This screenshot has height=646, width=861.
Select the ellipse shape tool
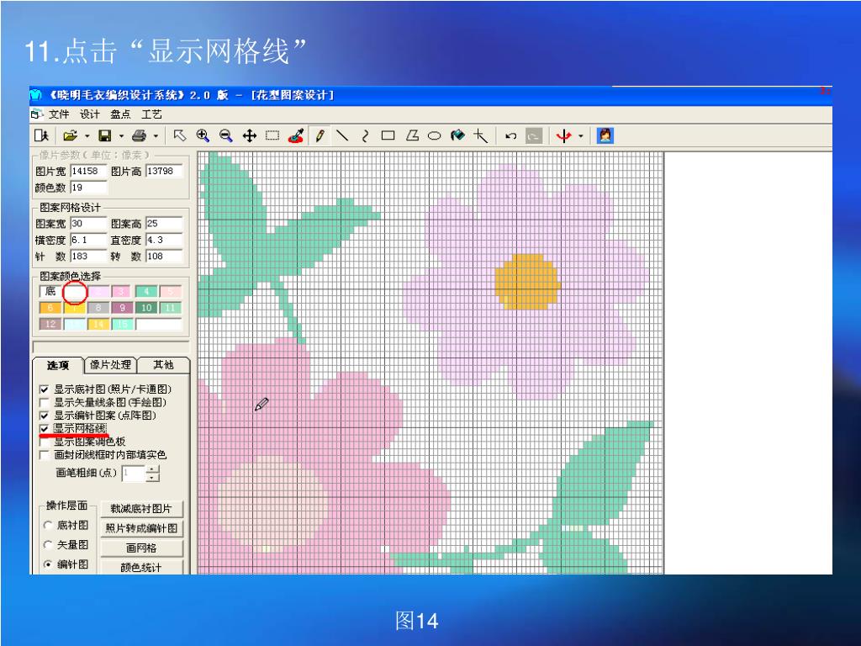click(x=435, y=135)
